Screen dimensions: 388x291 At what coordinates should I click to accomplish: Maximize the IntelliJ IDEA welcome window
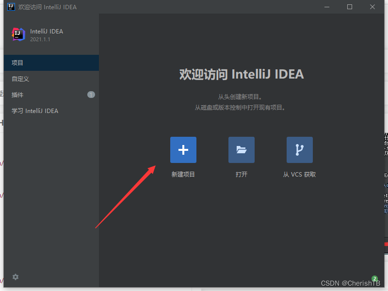coord(350,7)
